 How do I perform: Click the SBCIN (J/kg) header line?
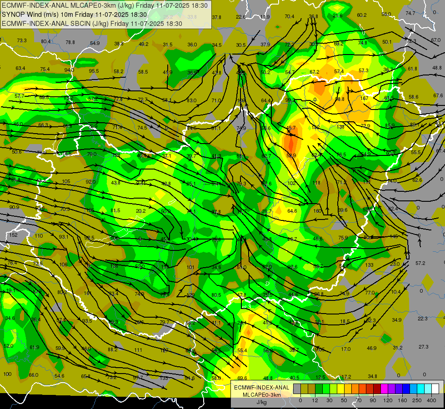[92, 24]
